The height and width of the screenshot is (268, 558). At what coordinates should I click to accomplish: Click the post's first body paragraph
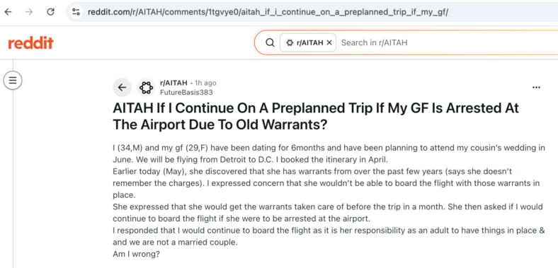[x=329, y=153]
